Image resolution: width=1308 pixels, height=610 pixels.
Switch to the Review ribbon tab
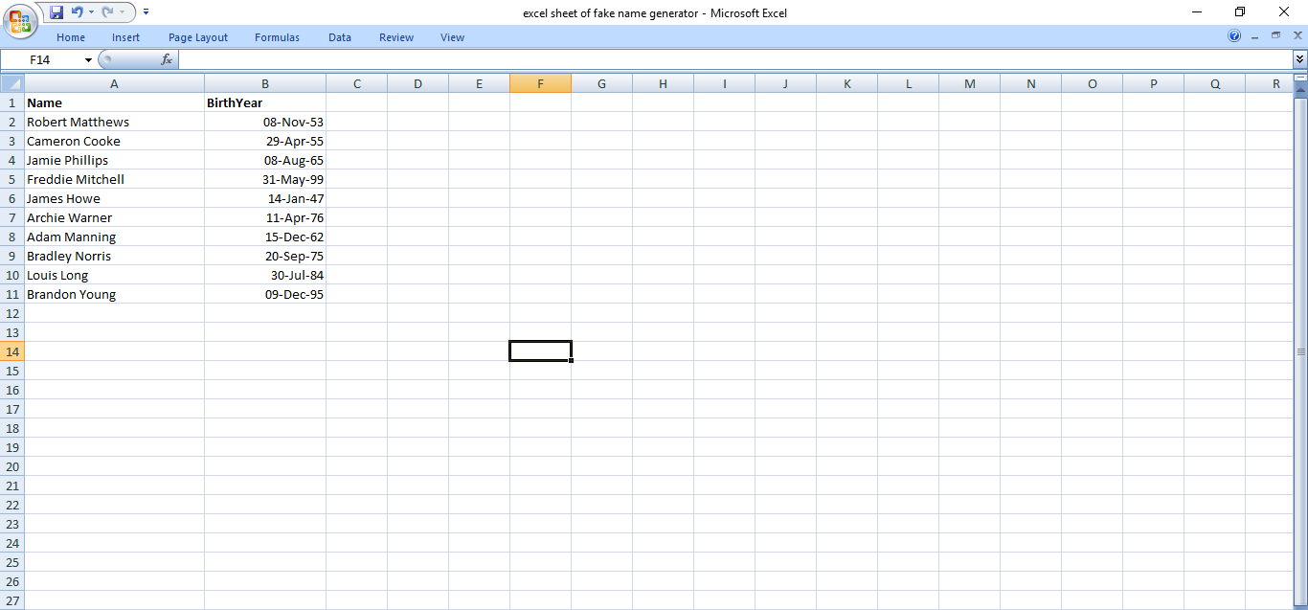point(396,37)
